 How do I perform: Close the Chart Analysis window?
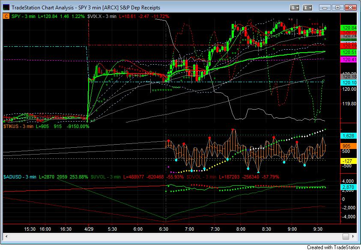point(350,8)
